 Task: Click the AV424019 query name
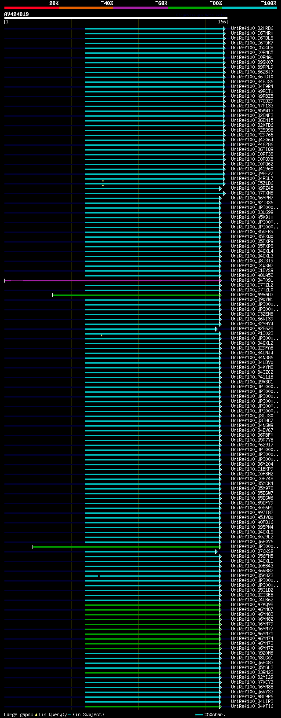(x=17, y=14)
